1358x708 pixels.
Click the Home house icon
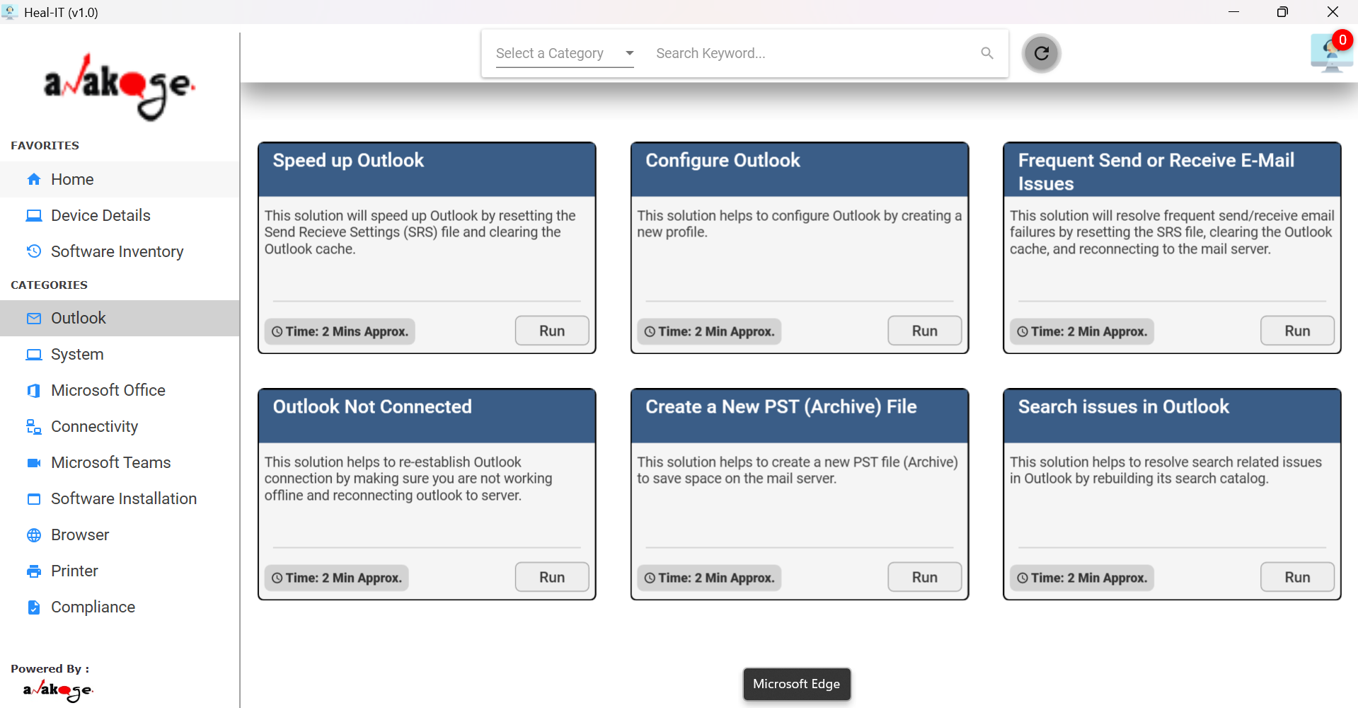coord(34,179)
